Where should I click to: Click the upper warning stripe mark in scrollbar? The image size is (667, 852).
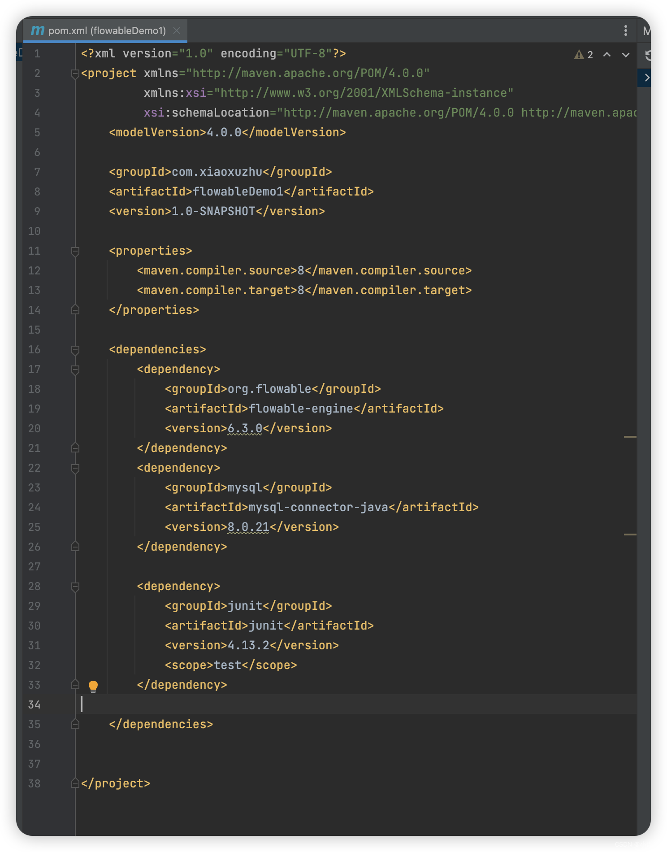point(630,436)
